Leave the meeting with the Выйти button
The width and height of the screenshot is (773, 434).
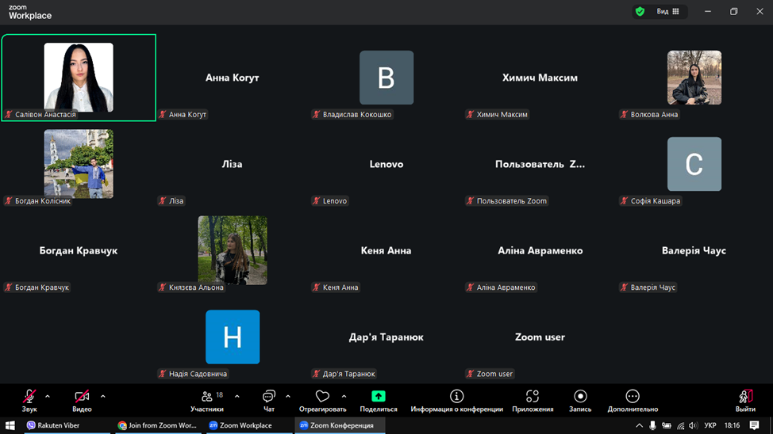point(745,399)
